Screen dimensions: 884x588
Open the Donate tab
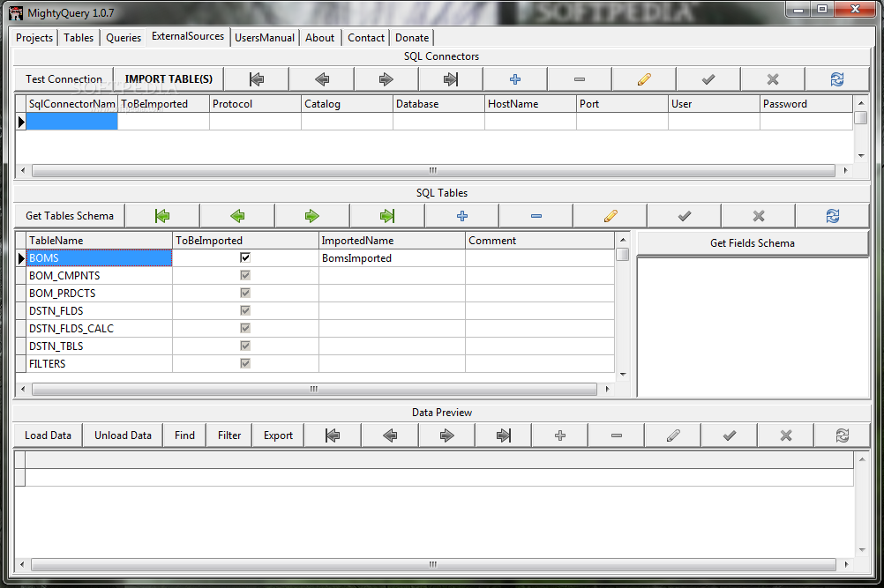tap(412, 38)
